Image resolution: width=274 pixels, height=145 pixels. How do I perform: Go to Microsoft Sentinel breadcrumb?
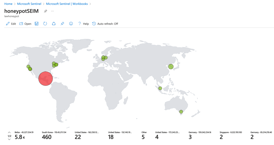29,4
